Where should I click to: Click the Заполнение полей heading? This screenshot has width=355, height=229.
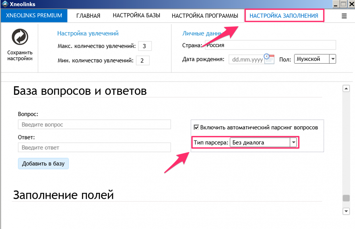point(64,195)
